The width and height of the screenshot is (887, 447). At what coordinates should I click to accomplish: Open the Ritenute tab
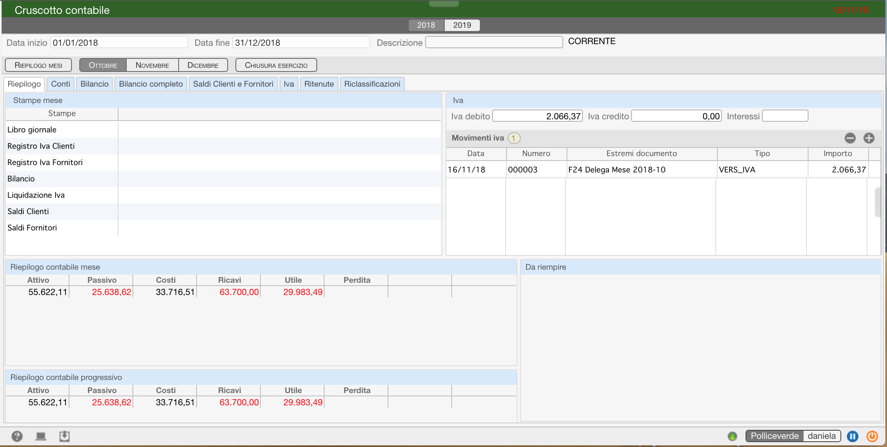[319, 84]
